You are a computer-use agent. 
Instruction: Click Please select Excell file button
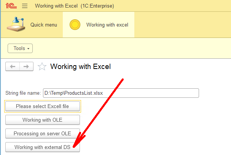point(43,106)
